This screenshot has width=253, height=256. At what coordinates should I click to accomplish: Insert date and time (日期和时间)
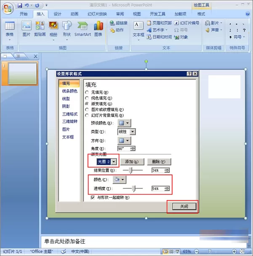click(x=159, y=37)
